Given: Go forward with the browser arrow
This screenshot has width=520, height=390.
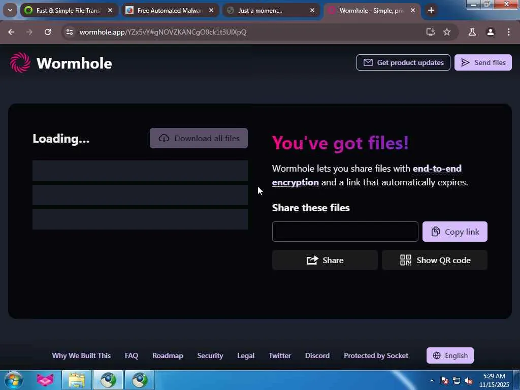Looking at the screenshot, I should coord(29,32).
